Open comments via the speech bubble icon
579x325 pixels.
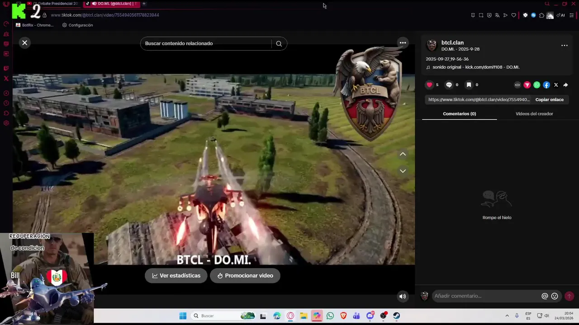pyautogui.click(x=449, y=85)
